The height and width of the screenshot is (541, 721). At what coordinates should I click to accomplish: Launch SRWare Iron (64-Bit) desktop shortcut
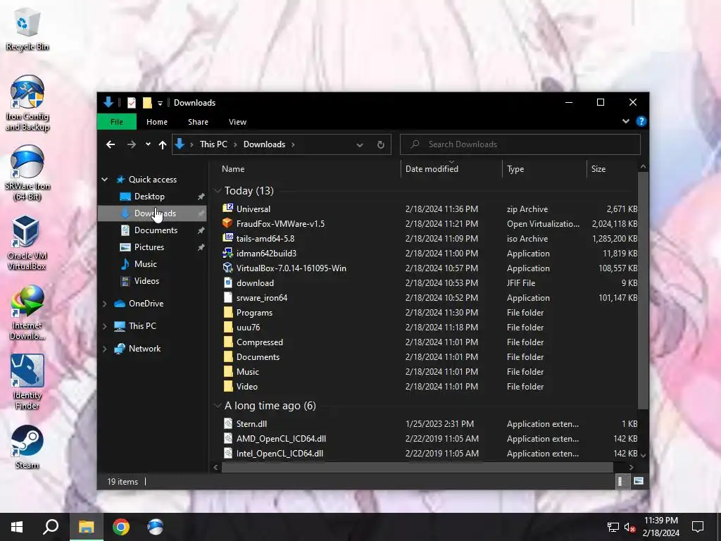point(27,173)
